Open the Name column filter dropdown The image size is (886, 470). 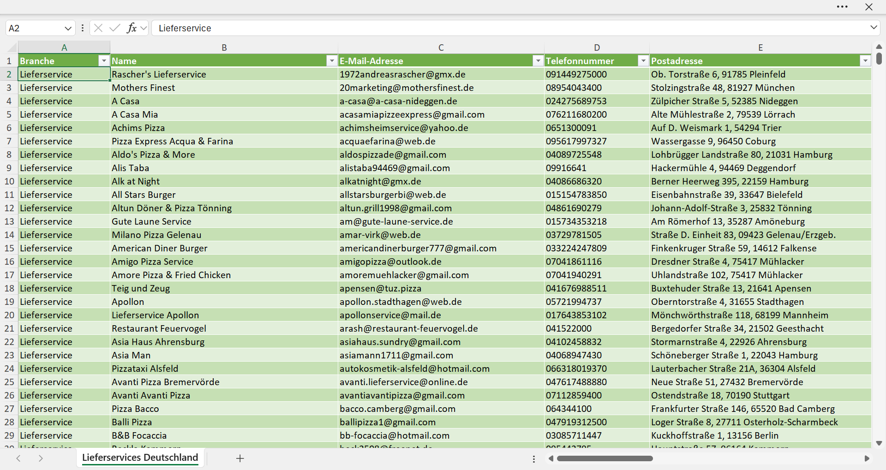coord(332,61)
